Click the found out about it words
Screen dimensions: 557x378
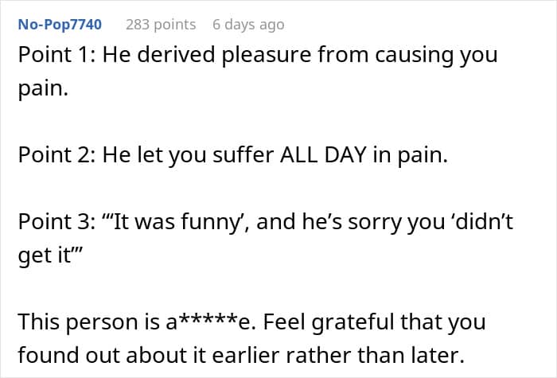112,355
